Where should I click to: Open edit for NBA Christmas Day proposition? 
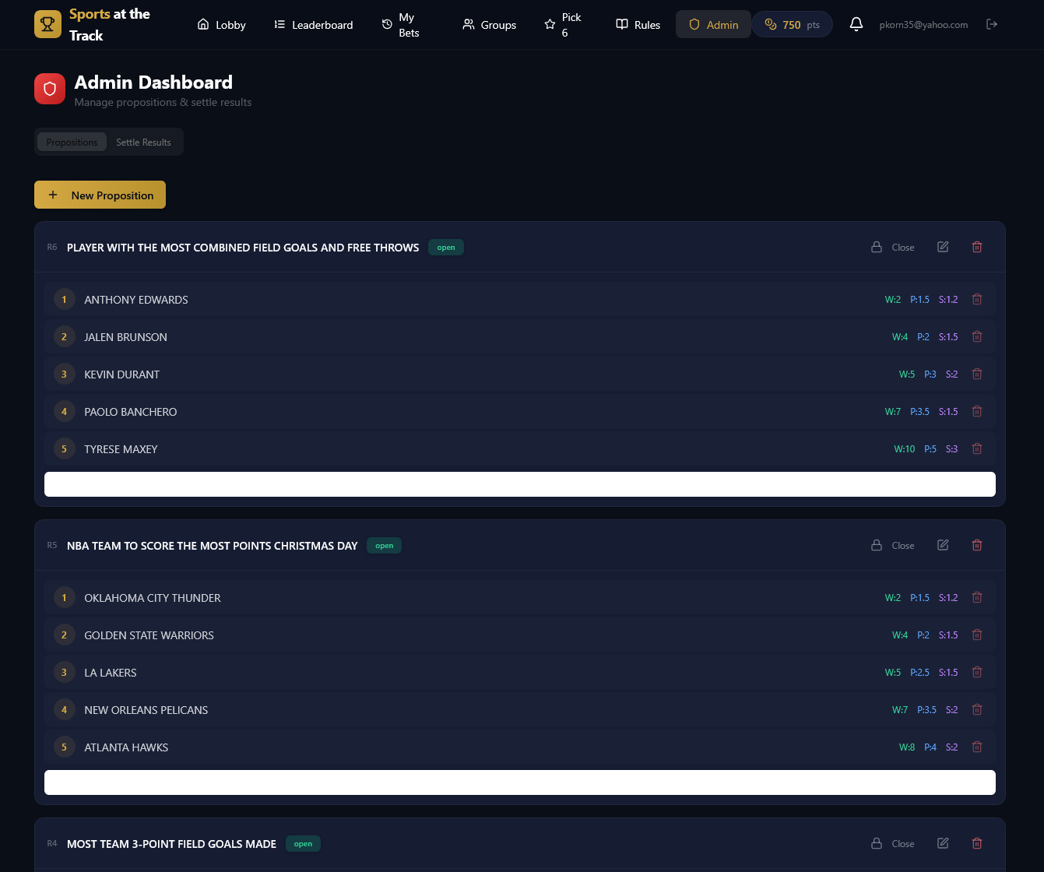coord(943,545)
